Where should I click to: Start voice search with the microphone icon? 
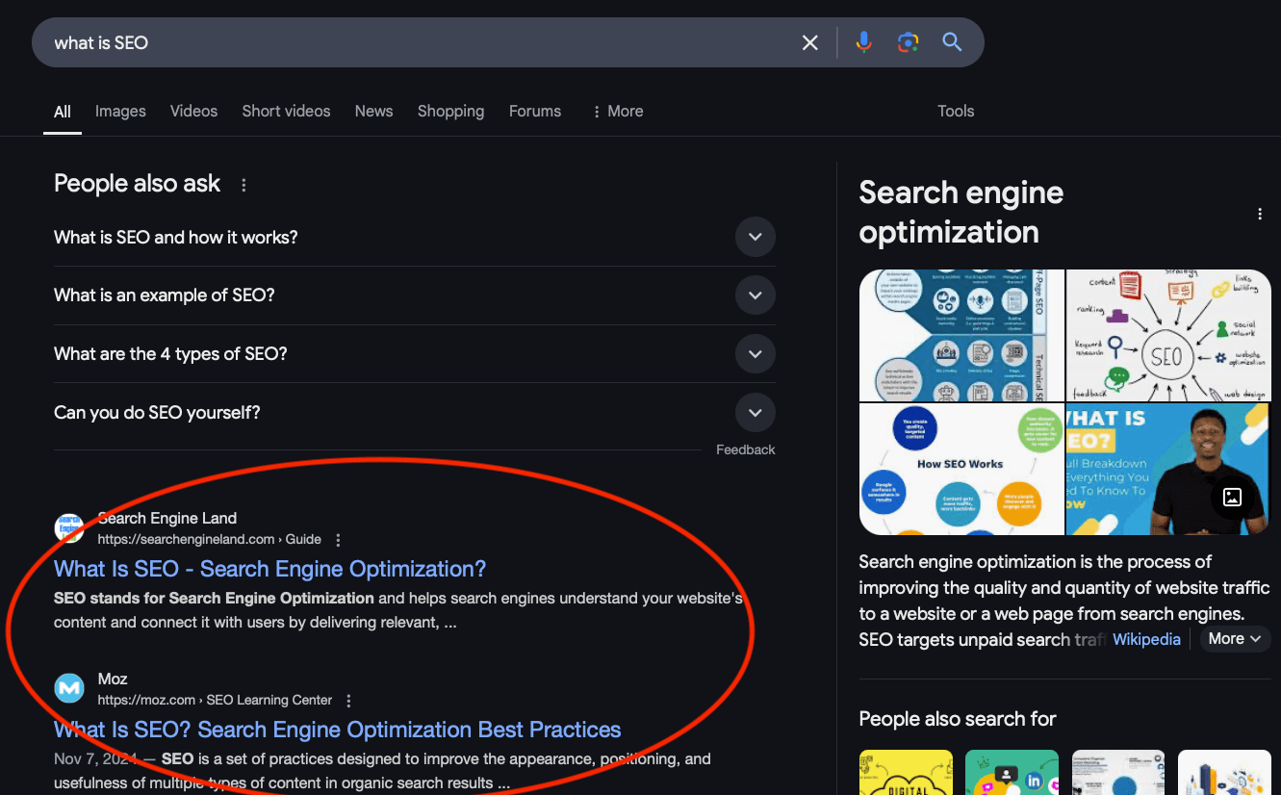(x=863, y=42)
